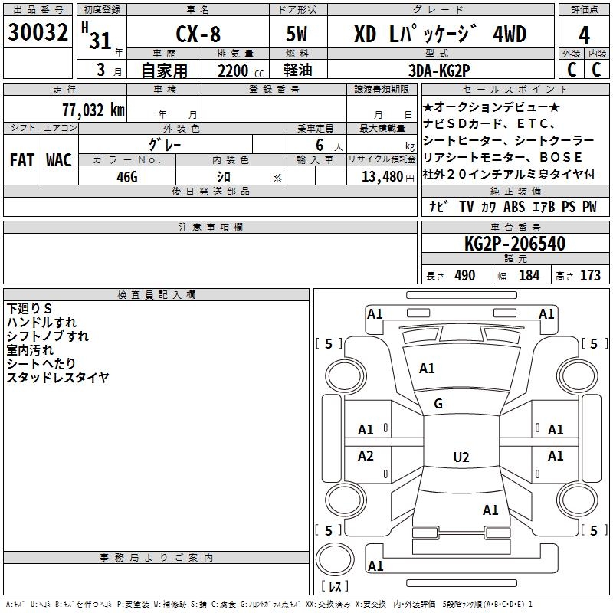The height and width of the screenshot is (613, 613).
Task: Click the length value 490
Action: [465, 275]
